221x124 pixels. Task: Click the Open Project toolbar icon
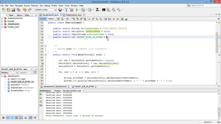coord(13,10)
